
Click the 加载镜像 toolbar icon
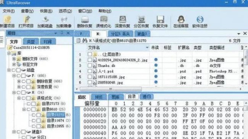[64, 22]
